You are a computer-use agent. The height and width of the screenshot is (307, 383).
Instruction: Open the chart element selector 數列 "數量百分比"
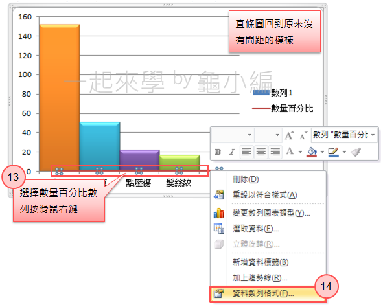point(344,135)
